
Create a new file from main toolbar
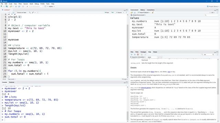[1, 6]
